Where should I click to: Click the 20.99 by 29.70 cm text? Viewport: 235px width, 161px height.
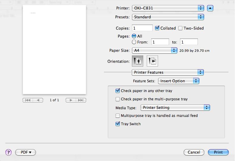coord(194,51)
